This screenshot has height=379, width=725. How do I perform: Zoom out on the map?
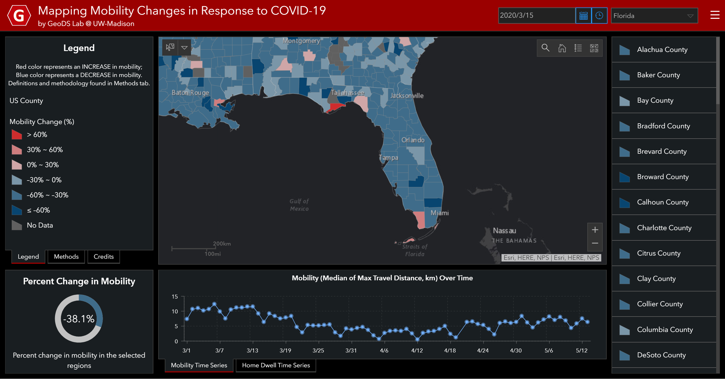tap(595, 243)
